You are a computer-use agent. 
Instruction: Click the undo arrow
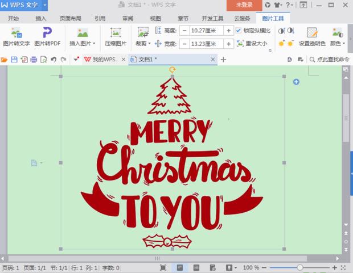[54, 60]
